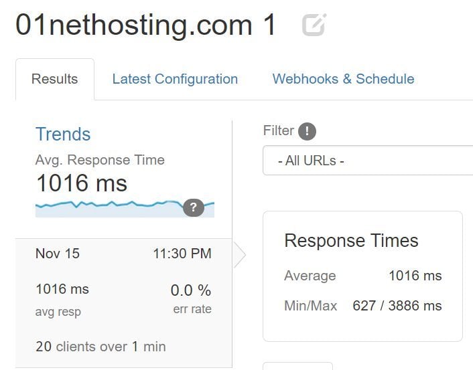Click the 11:30 PM timestamp
Viewport: 473px width, 370px height.
pos(182,254)
